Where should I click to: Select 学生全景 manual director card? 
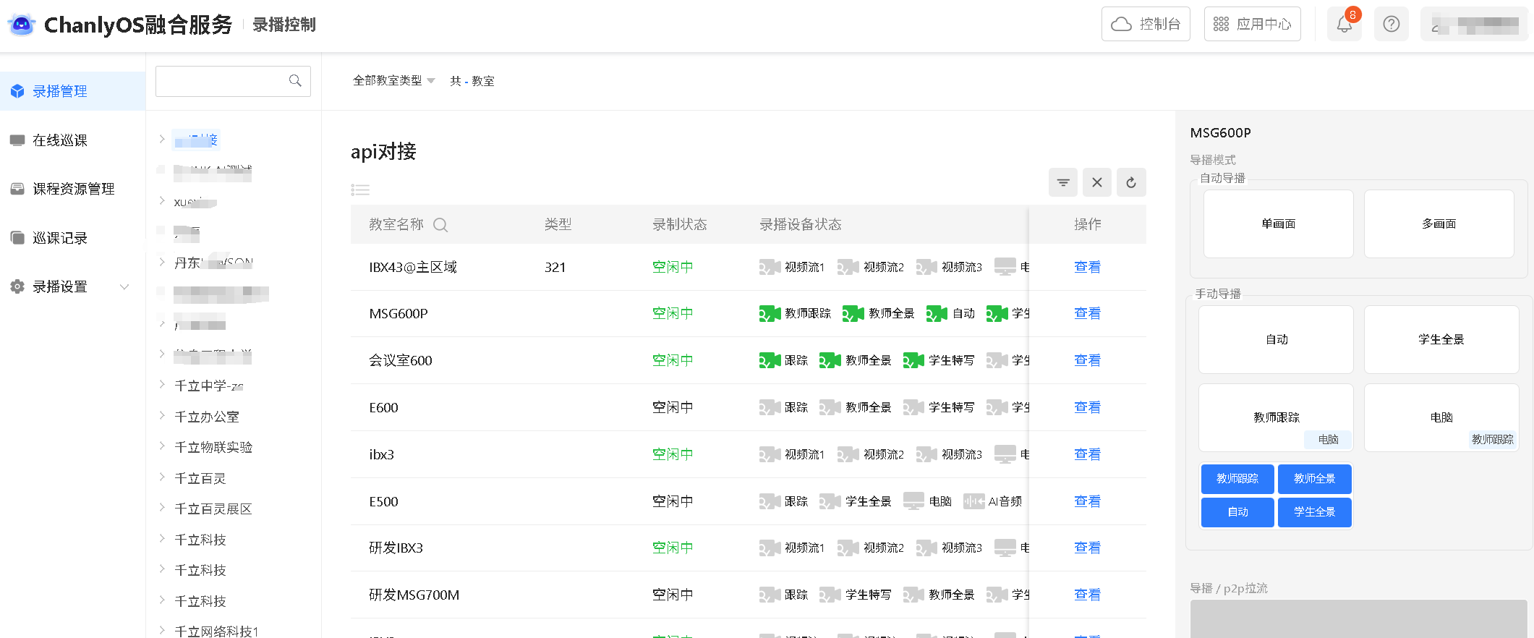click(1441, 339)
